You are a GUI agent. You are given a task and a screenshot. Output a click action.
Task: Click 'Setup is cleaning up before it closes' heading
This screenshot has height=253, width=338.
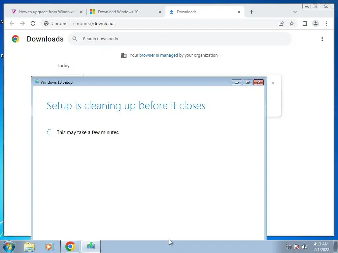[126, 105]
